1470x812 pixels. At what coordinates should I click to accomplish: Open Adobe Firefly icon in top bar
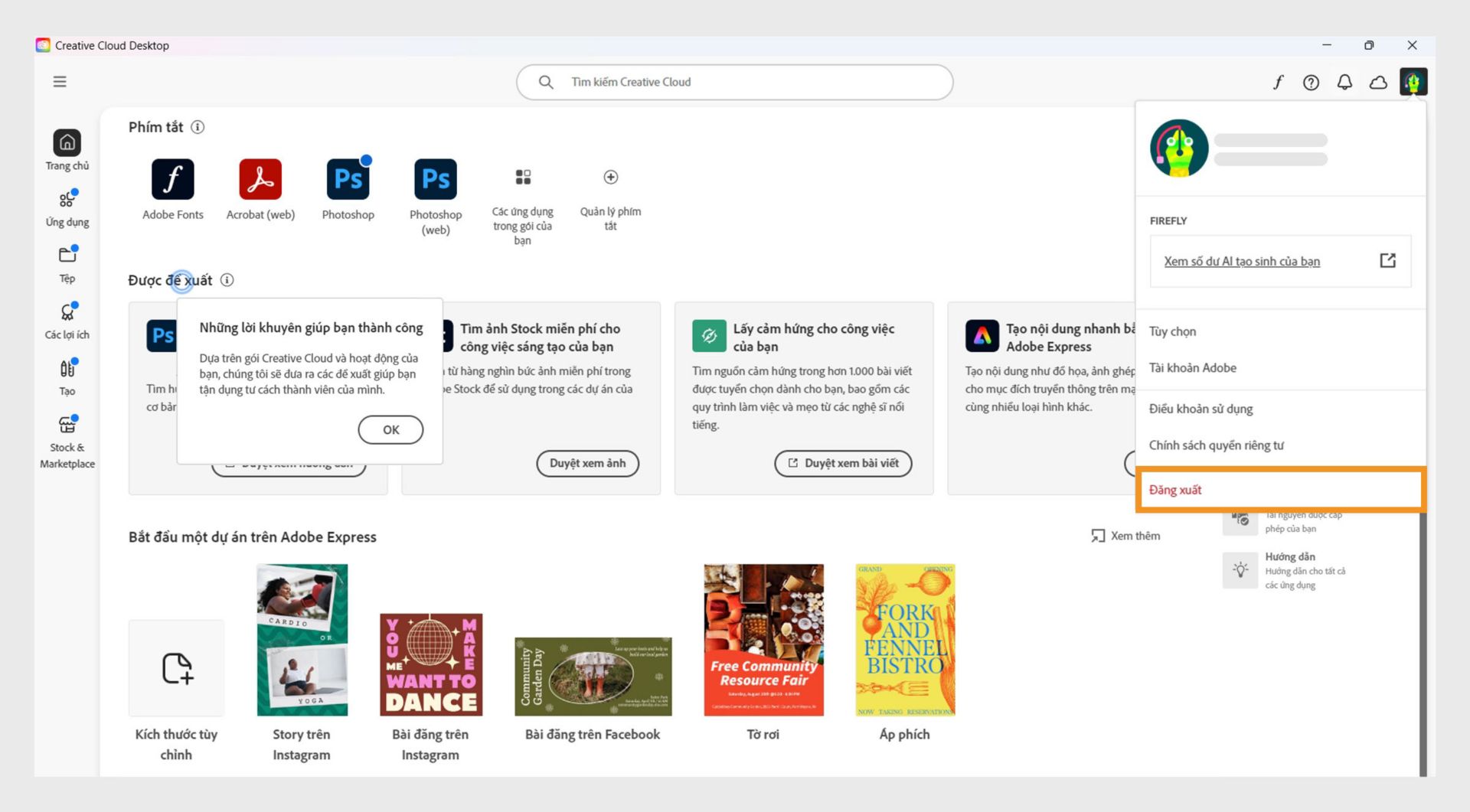pos(1278,82)
